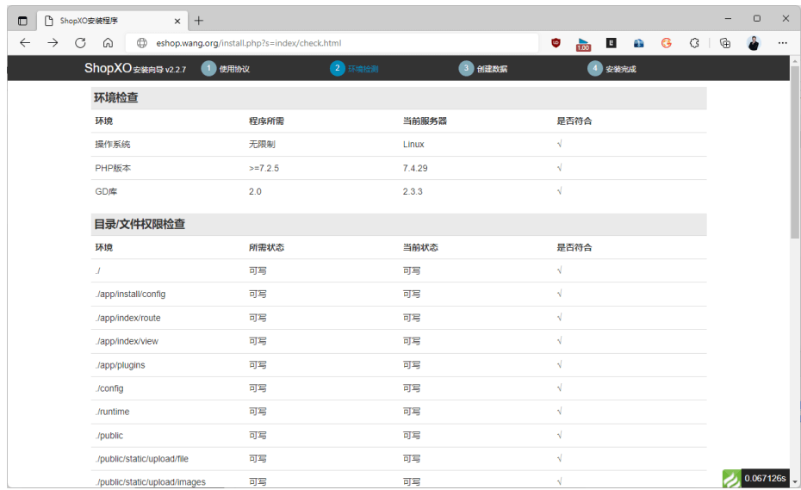Screen dimensions: 801x490
Task: Click the Linux server value
Action: (413, 145)
